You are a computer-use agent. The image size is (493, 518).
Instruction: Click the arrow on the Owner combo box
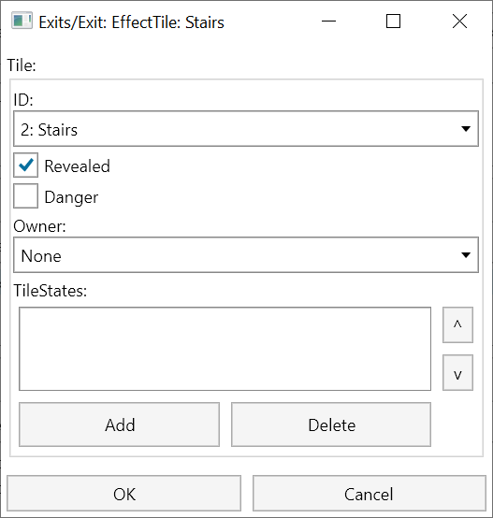[466, 255]
